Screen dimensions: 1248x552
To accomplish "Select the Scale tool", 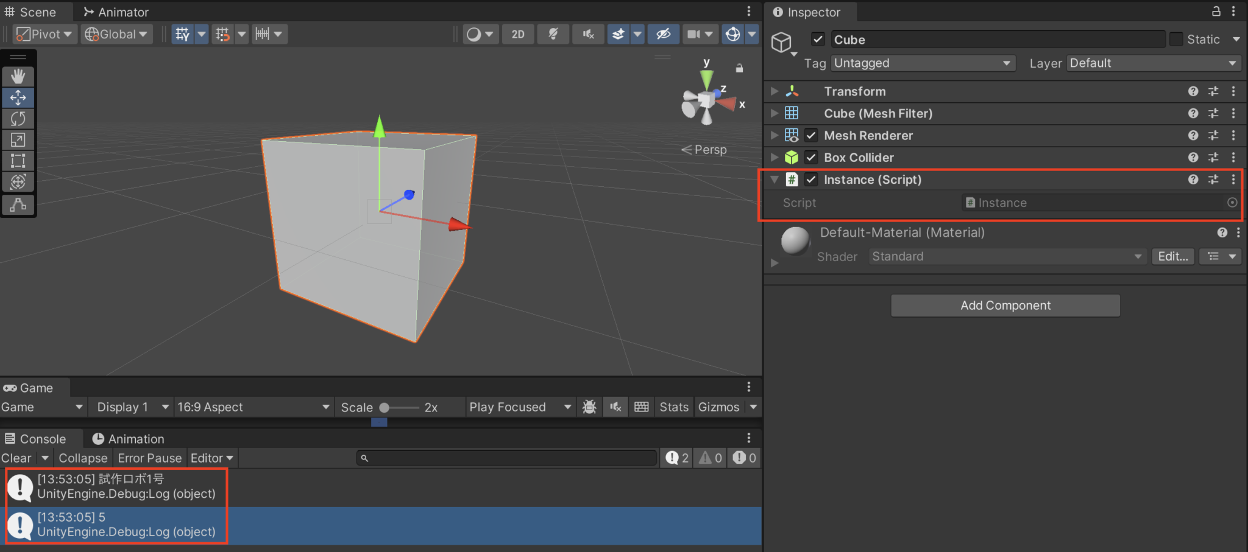I will pos(18,140).
